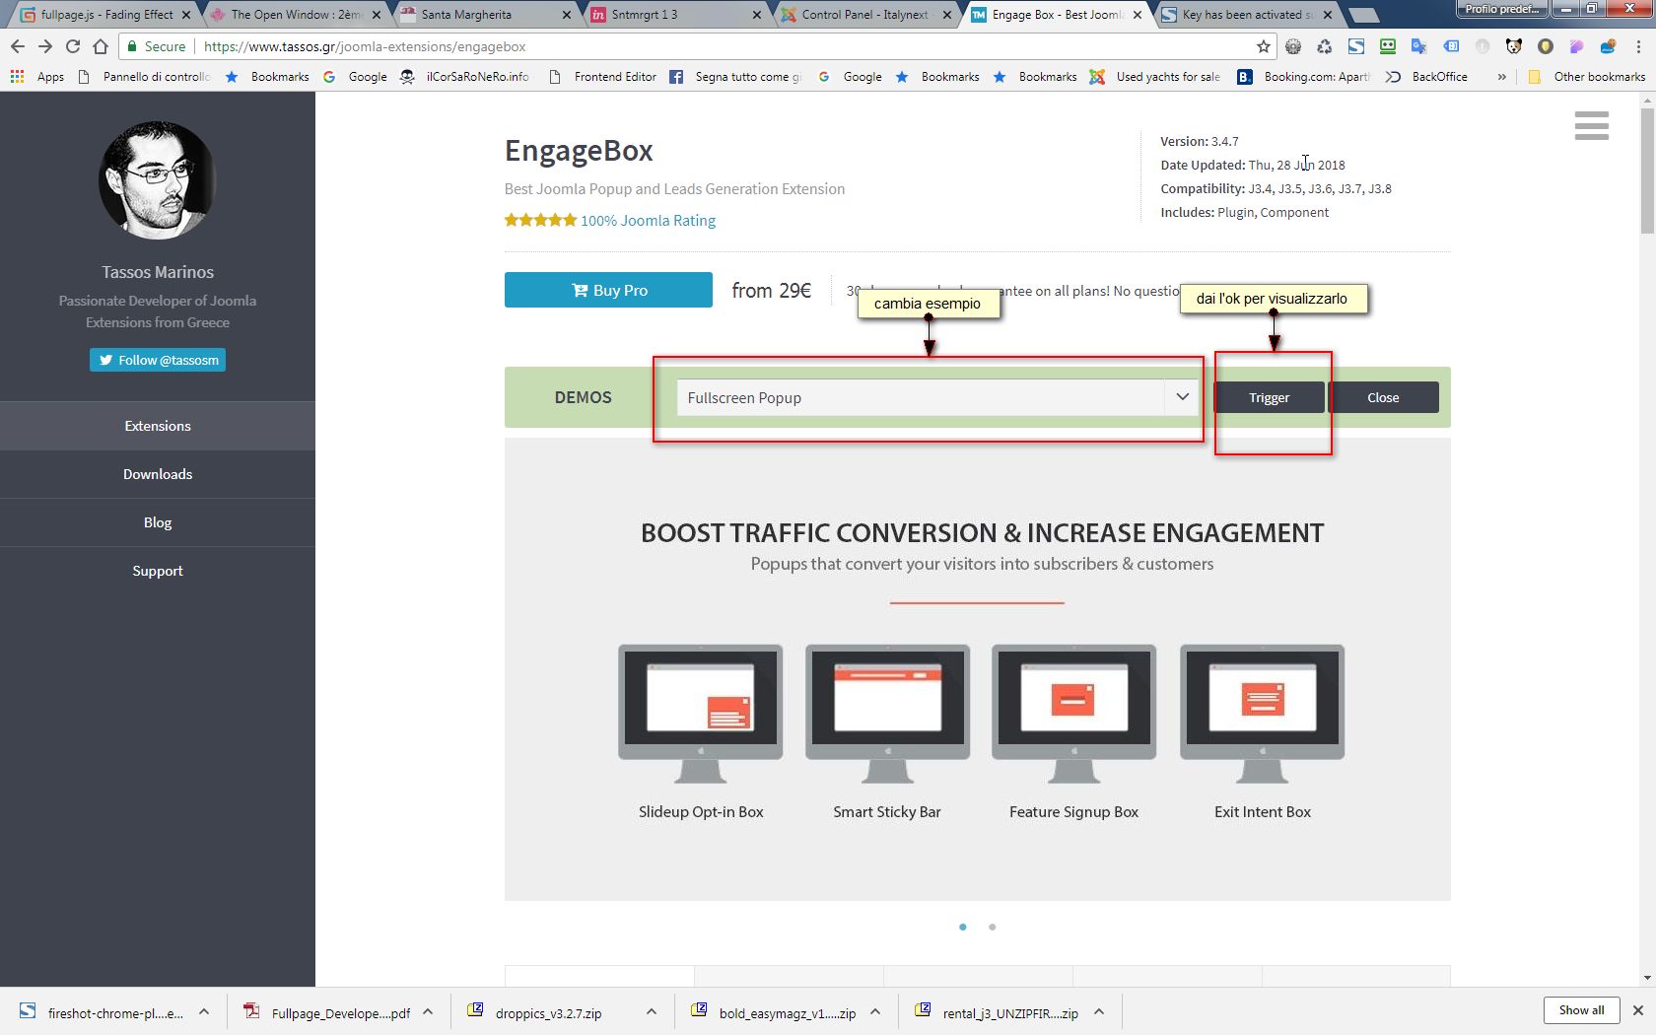
Task: Select the Slideup Opt-in Box monitor image
Action: point(700,714)
